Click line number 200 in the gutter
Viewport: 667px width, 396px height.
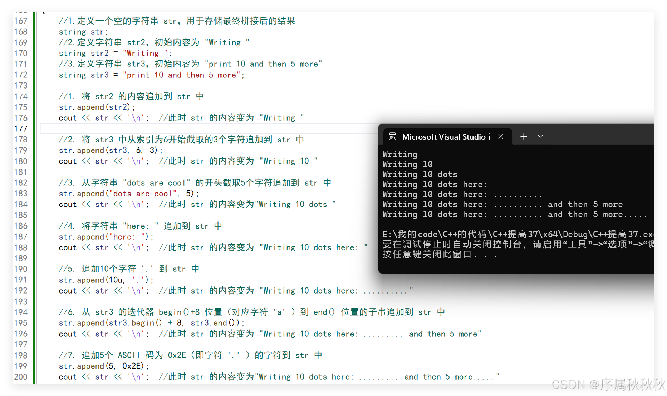click(x=21, y=377)
